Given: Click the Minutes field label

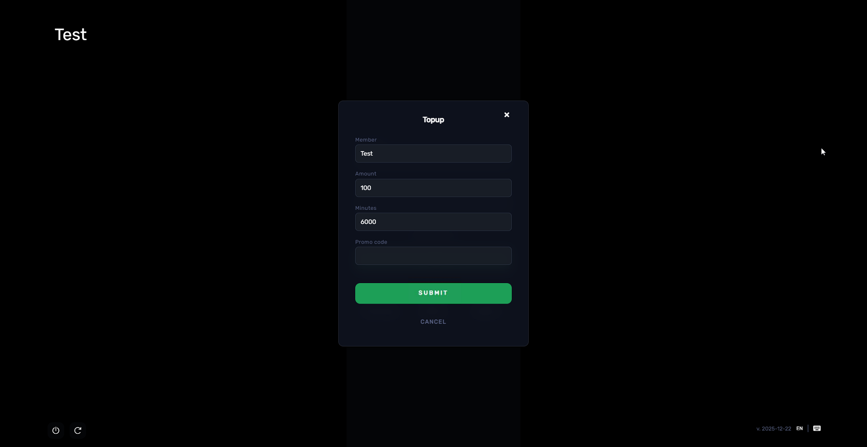Looking at the screenshot, I should (366, 208).
